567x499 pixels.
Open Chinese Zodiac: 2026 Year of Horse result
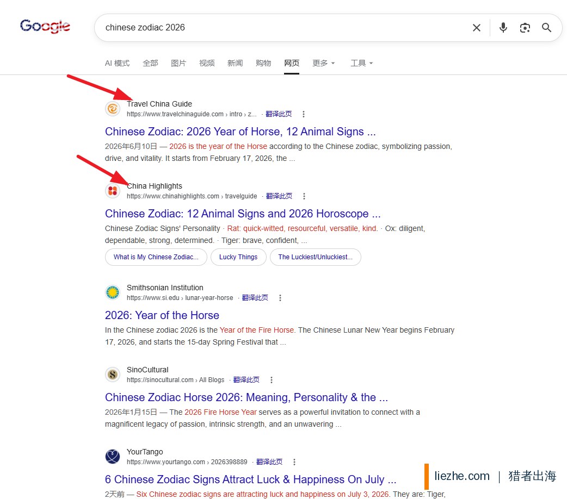pos(240,132)
